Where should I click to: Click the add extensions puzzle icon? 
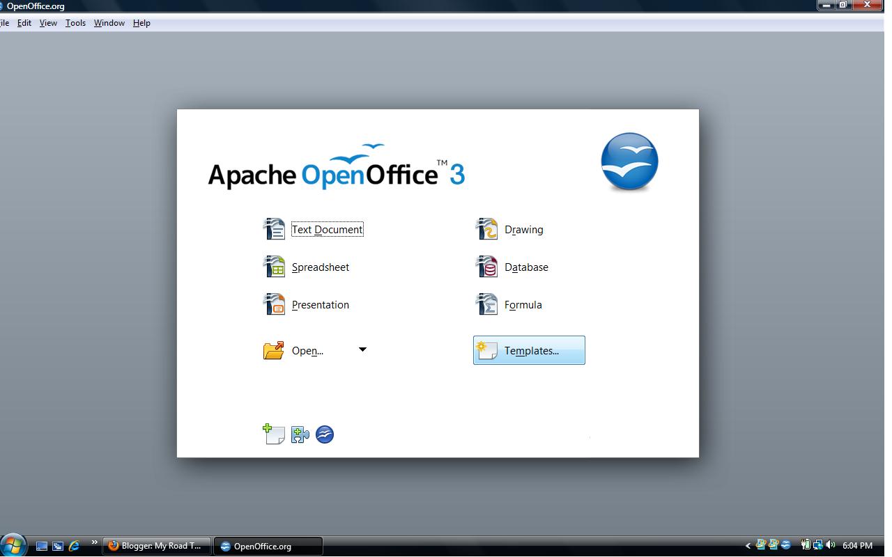coord(300,434)
